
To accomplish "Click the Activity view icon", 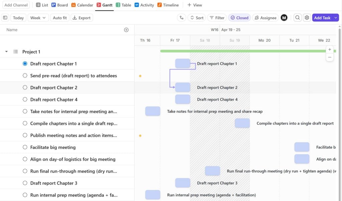I will pyautogui.click(x=137, y=5).
